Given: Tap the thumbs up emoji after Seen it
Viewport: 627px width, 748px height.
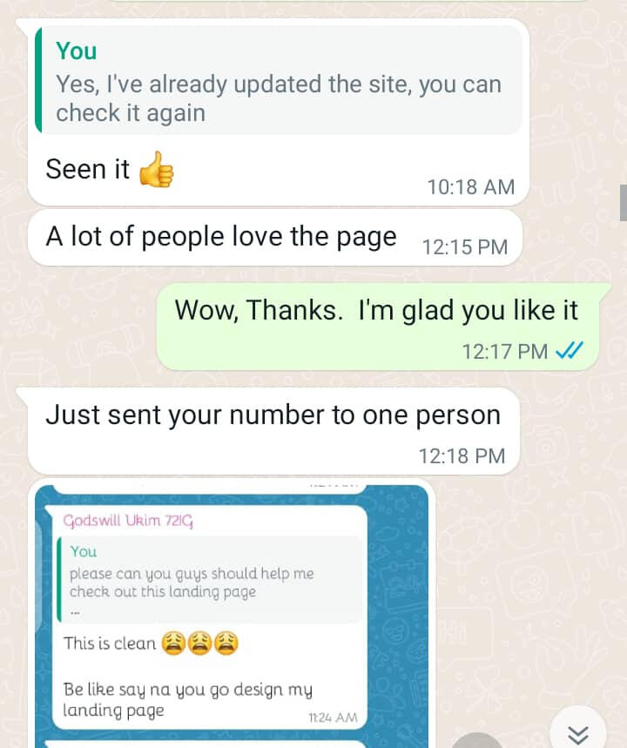Looking at the screenshot, I should (x=157, y=169).
